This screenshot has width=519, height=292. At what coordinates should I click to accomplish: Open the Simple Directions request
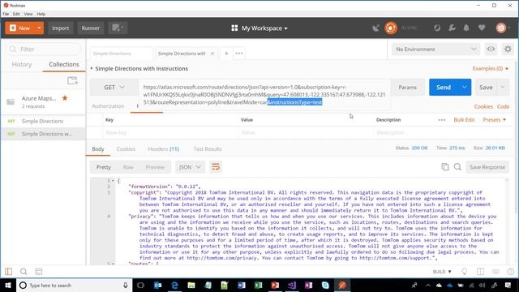click(x=43, y=121)
